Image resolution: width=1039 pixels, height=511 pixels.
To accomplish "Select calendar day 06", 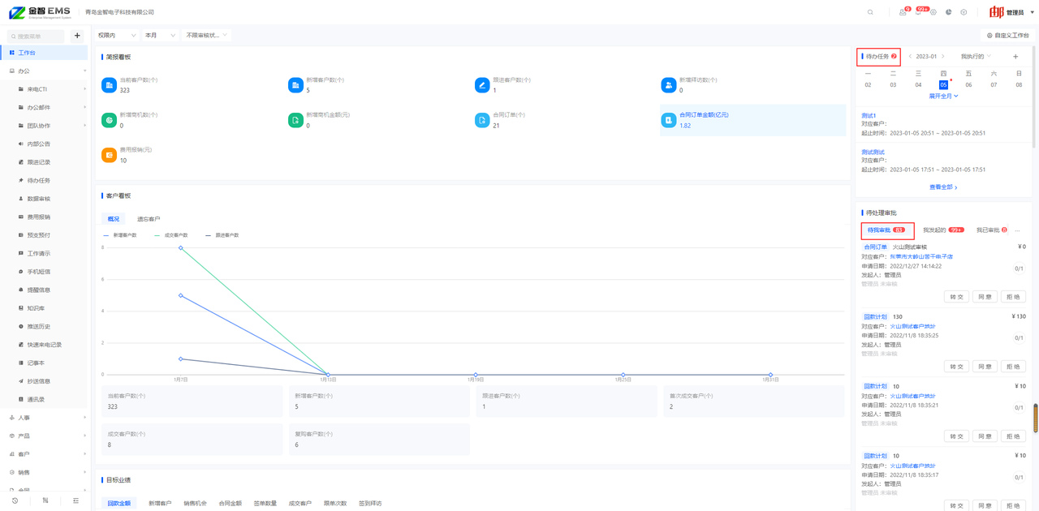I will 968,84.
